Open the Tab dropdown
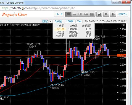The width and height of the screenshot is (132, 105). (x=79, y=21)
